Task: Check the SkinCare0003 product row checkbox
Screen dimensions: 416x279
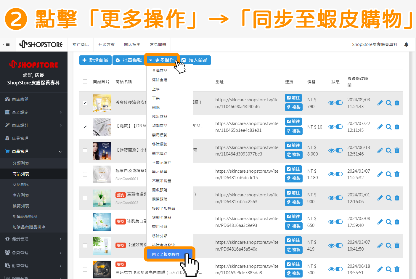Action: (x=85, y=198)
